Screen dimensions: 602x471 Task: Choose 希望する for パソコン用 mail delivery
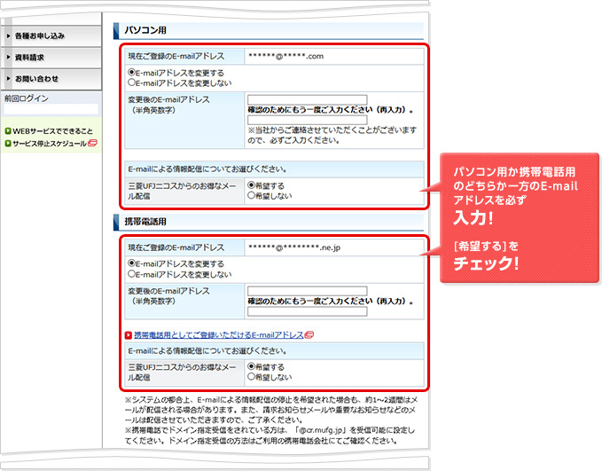[x=252, y=185]
